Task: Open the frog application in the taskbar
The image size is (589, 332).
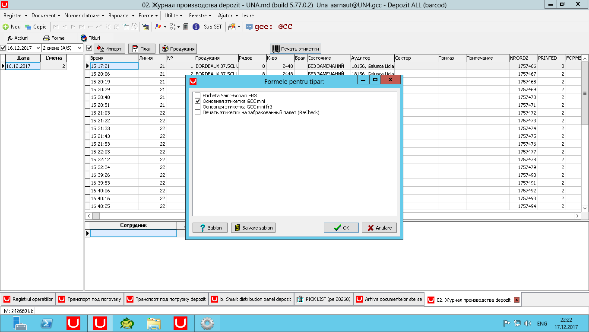Action: tap(127, 323)
